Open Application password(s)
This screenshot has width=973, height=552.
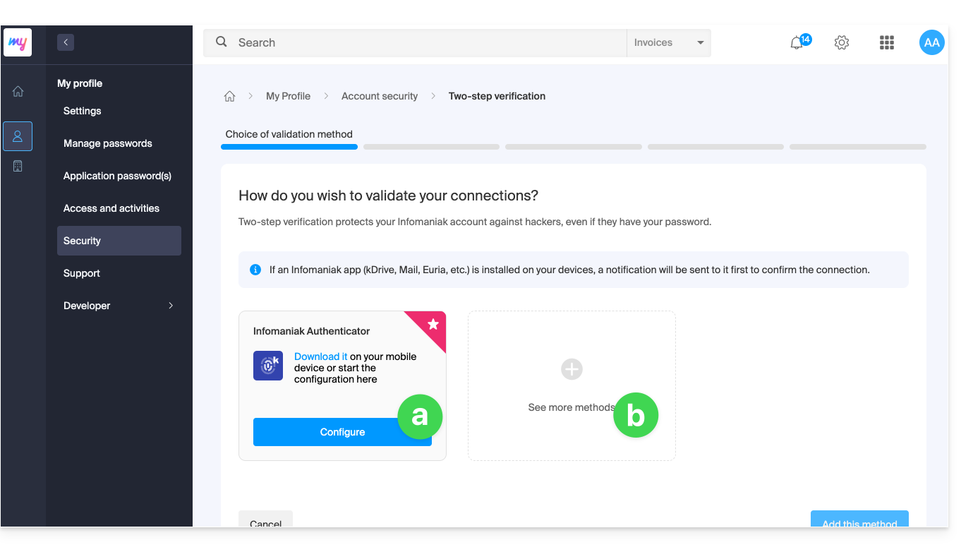click(x=119, y=176)
